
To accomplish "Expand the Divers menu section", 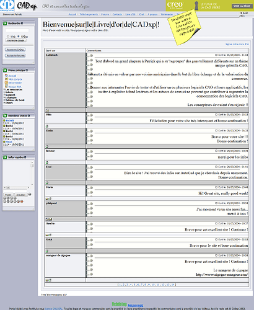I will click(9, 103).
